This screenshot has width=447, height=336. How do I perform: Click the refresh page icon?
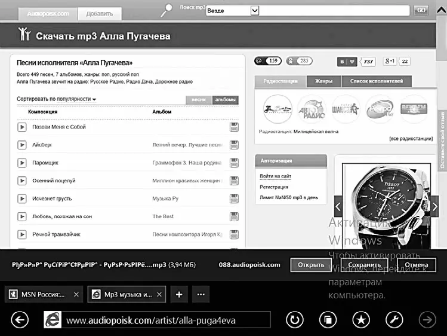click(295, 320)
